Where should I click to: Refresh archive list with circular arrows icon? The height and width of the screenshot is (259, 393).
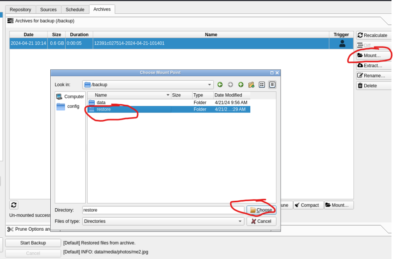[14, 205]
